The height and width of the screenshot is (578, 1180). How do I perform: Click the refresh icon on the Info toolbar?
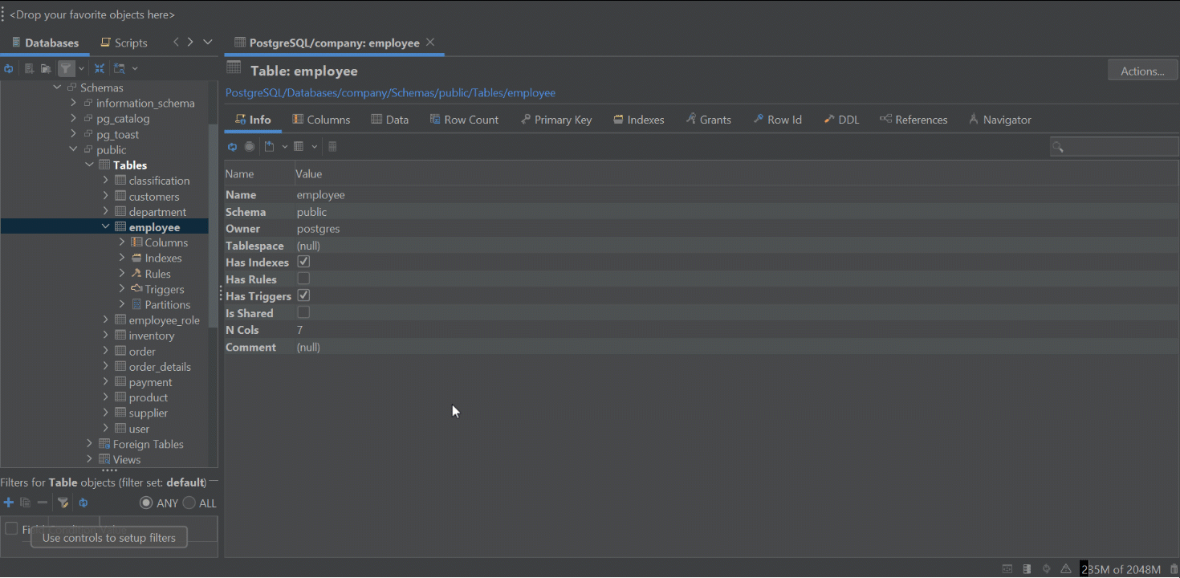click(232, 146)
